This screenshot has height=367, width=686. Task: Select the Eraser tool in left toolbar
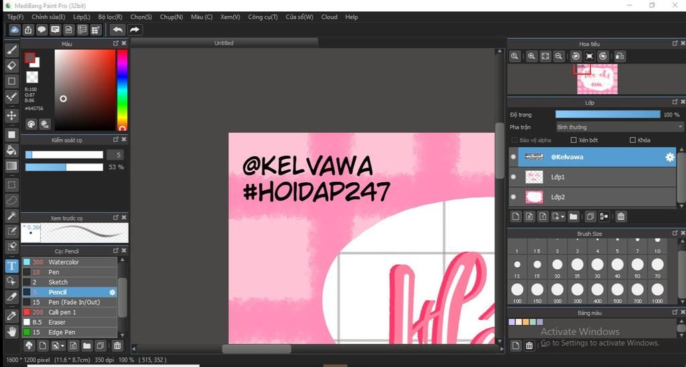[12, 65]
